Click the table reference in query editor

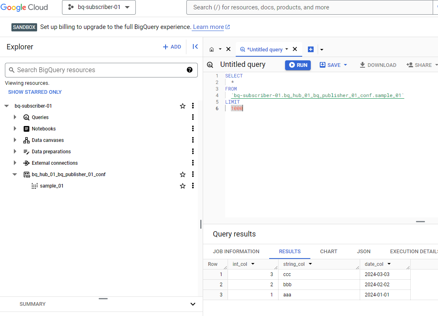pos(318,95)
